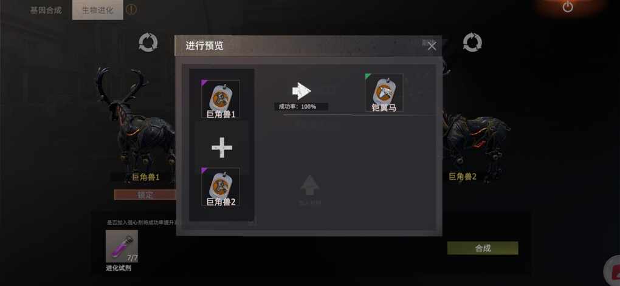Open the orange exclamation info icon
The height and width of the screenshot is (286, 620).
pos(131,10)
